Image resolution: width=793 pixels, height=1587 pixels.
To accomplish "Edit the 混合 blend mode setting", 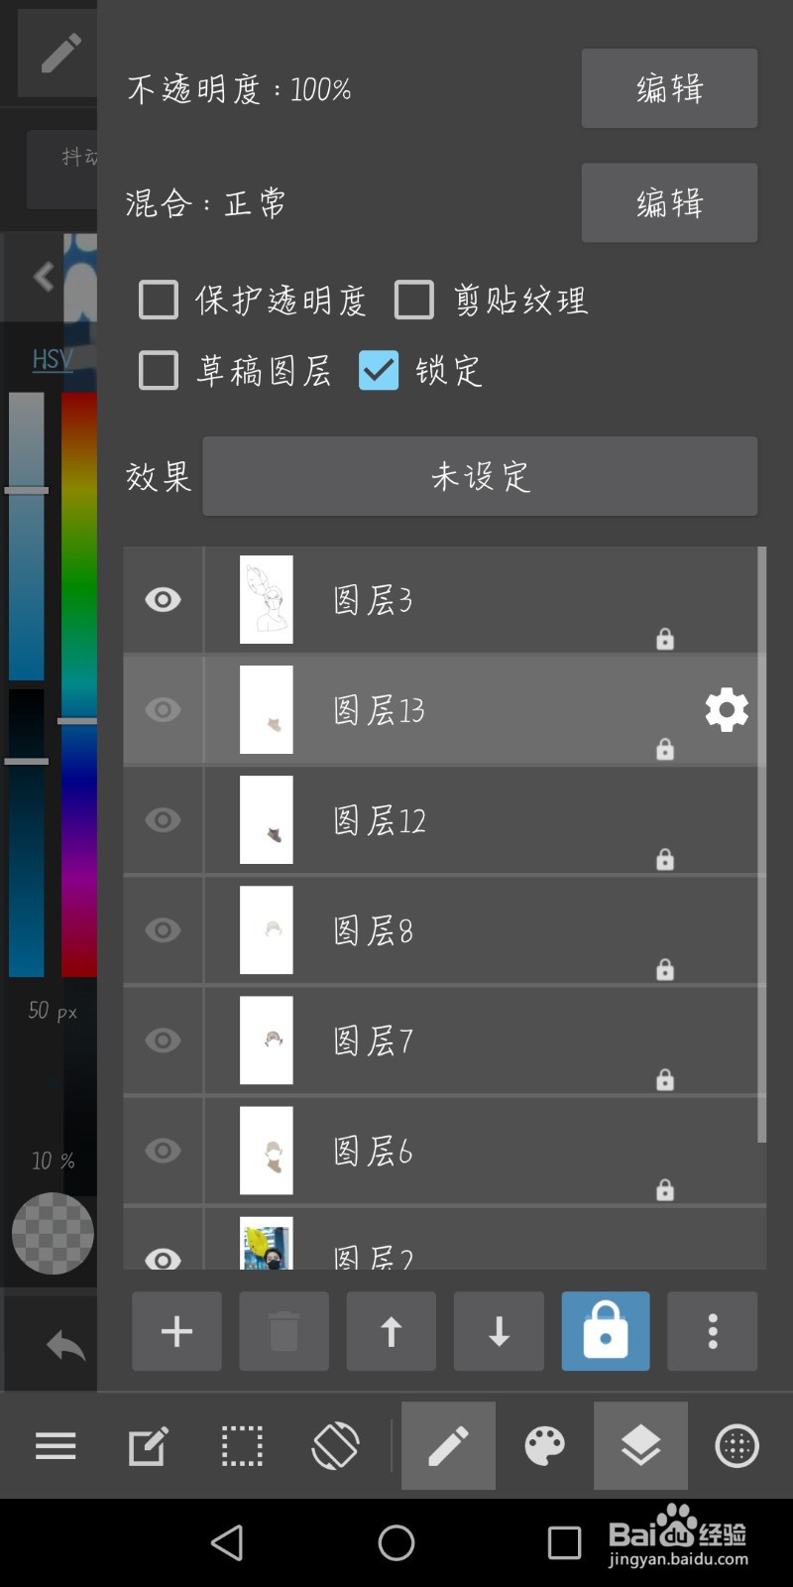I will point(669,202).
